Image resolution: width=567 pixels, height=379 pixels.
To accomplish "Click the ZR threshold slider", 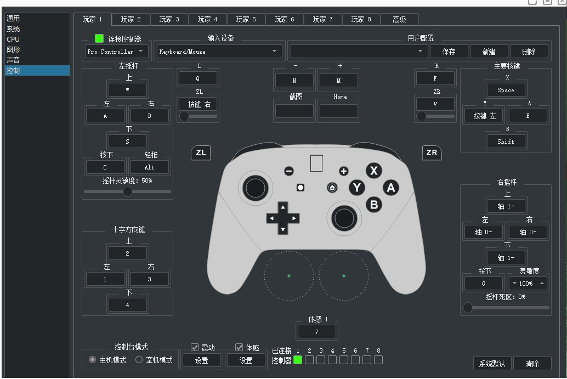I will coord(435,116).
